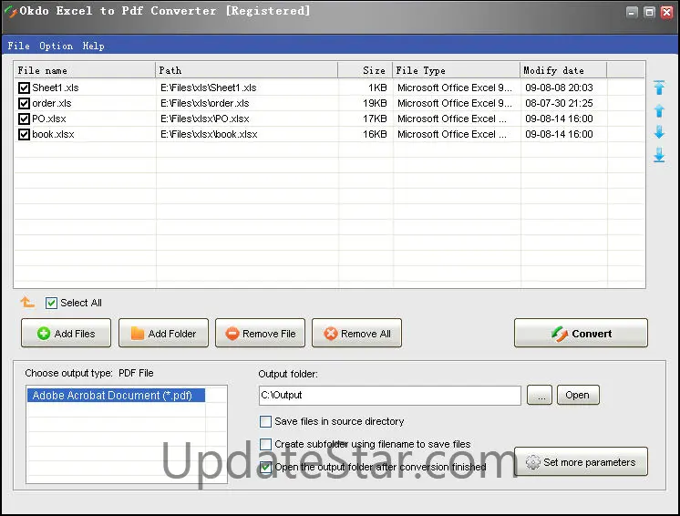
Task: Open the File menu
Action: (18, 46)
